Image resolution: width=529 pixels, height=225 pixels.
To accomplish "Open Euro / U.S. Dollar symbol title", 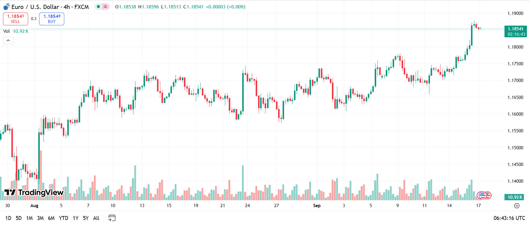I will 50,7.
